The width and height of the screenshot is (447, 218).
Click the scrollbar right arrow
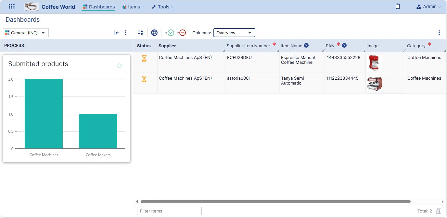click(442, 201)
